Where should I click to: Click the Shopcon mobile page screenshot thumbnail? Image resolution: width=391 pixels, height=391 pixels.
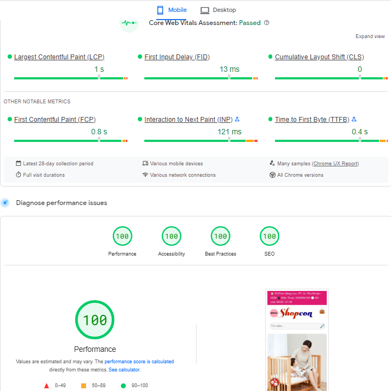tap(297, 340)
